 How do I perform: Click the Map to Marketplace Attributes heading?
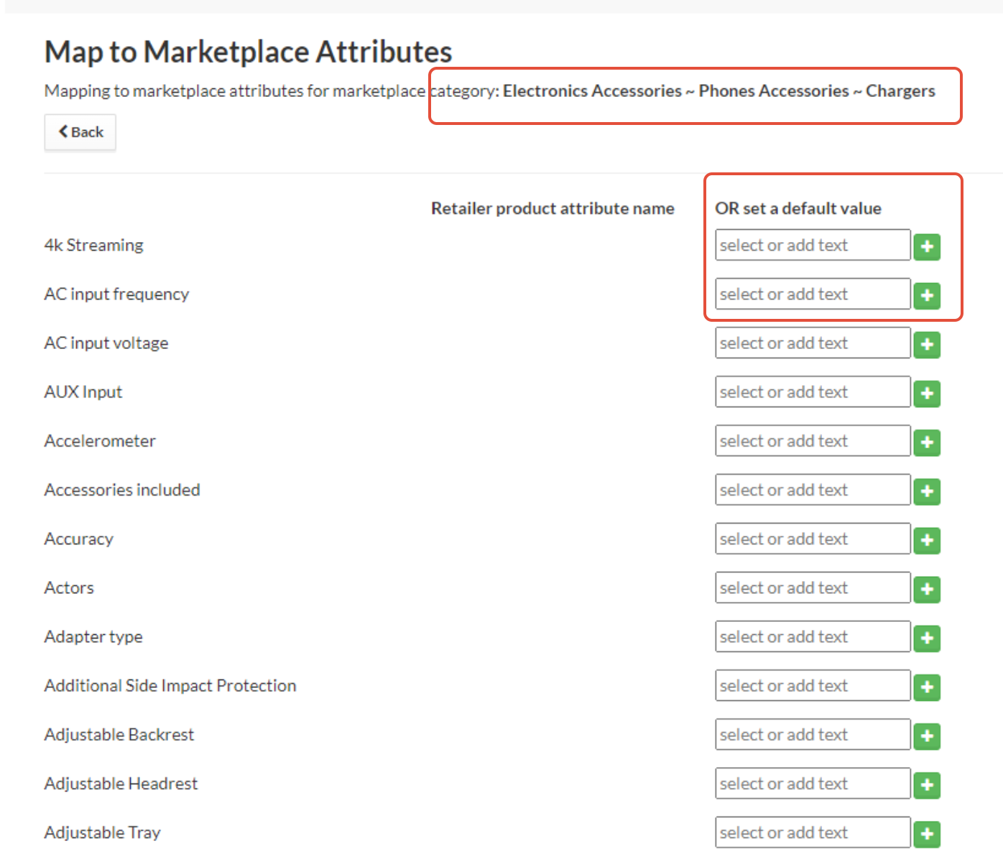(x=248, y=51)
